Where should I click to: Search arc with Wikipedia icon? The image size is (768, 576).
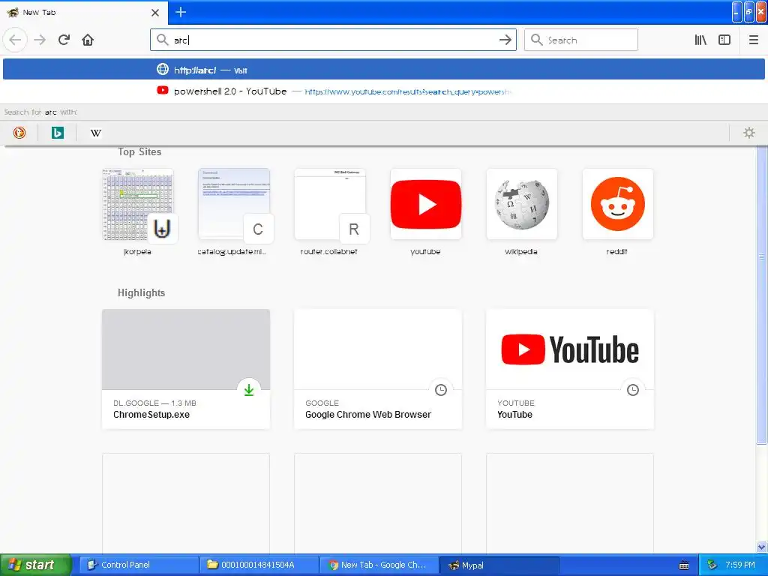[96, 133]
